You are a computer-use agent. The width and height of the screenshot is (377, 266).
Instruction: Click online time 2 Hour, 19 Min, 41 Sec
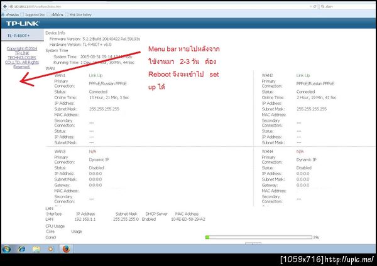pos(317,97)
